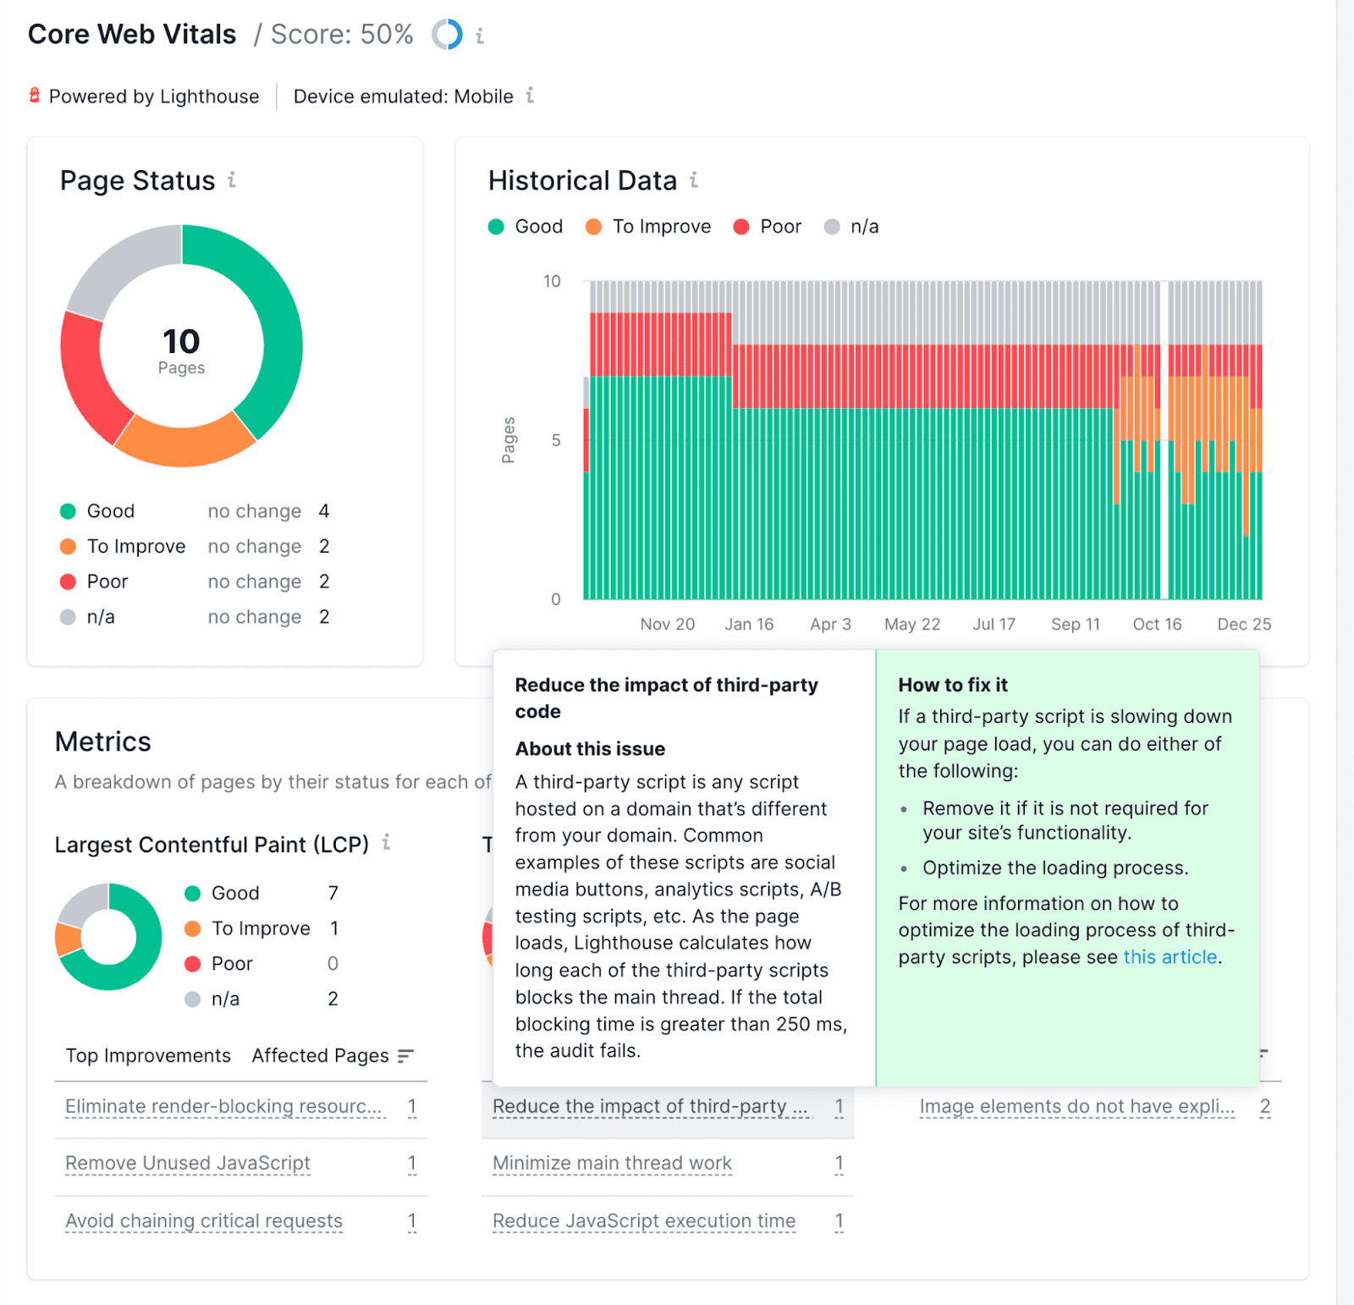The image size is (1354, 1305).
Task: Expand the "Reduce the impact of third-party..." issue
Action: pyautogui.click(x=651, y=1106)
